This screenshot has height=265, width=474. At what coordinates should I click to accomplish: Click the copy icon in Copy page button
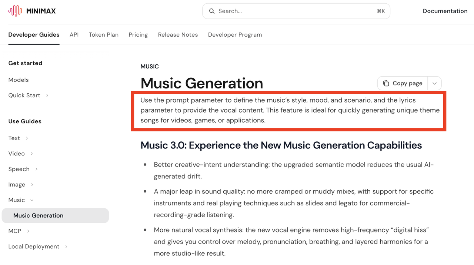386,83
